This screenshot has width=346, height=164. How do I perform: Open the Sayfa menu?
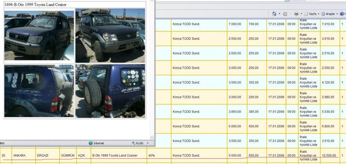click(311, 14)
